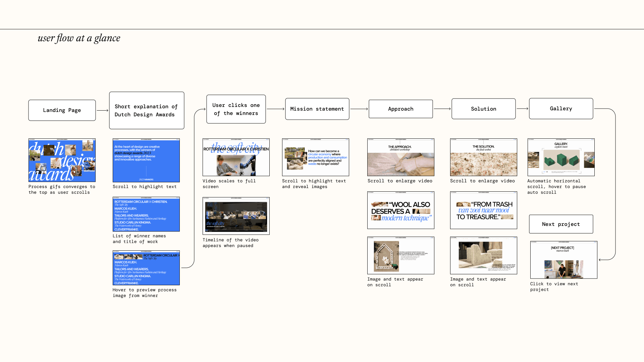644x362 pixels.
Task: Click the blue progress bar in the paused video timeline
Action: pos(207,230)
